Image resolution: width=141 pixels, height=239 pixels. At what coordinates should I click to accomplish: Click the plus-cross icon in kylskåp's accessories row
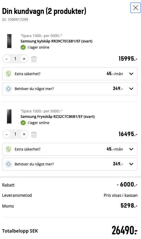pyautogui.click(x=8, y=89)
